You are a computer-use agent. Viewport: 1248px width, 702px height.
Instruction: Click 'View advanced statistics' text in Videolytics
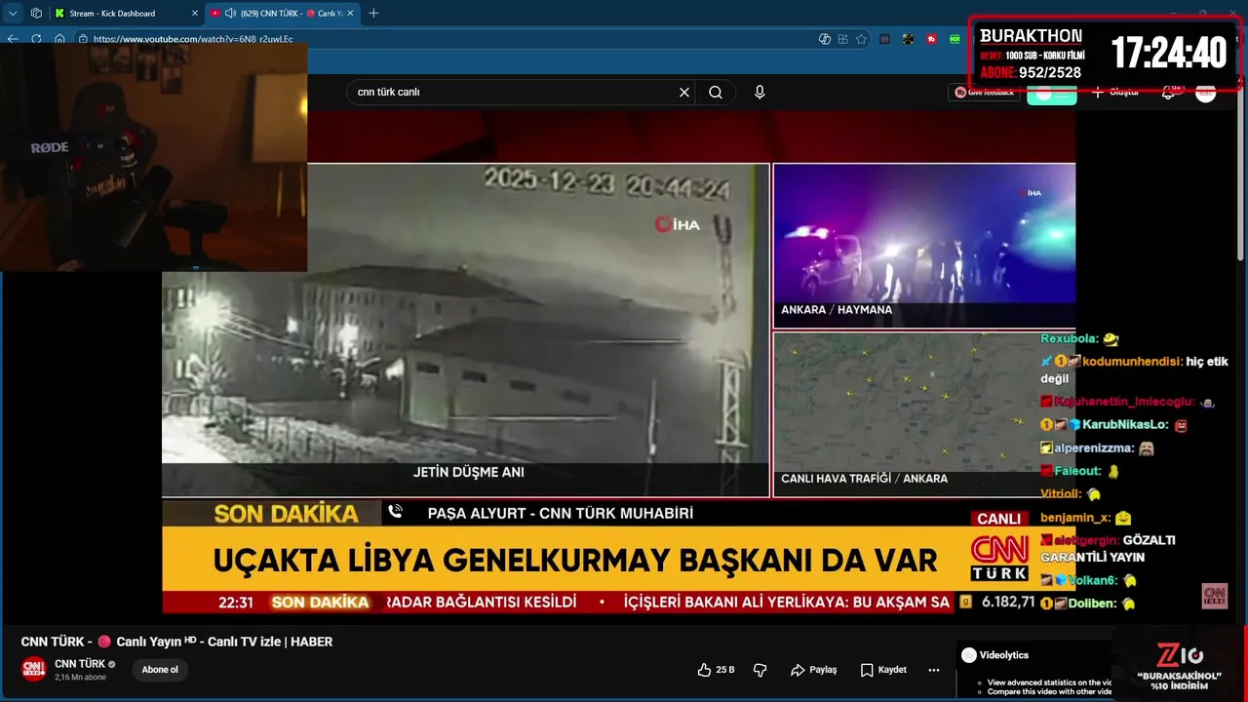pos(1049,682)
